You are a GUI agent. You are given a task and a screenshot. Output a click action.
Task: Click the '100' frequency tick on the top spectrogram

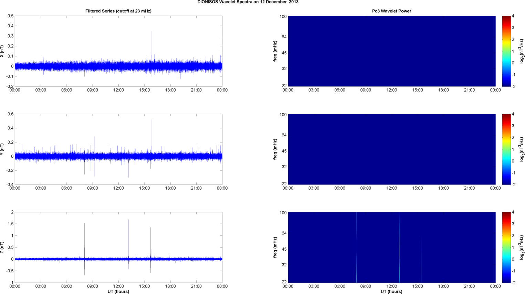coord(283,17)
